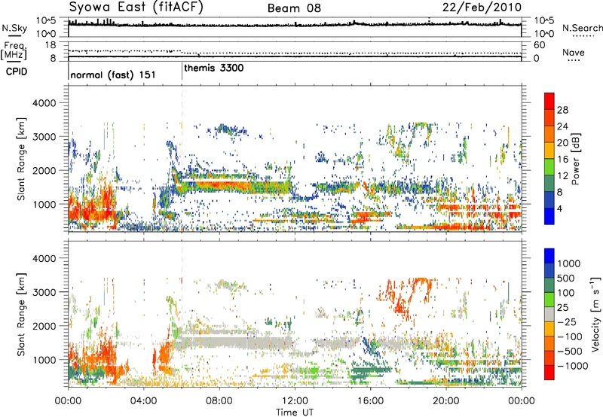Pick the orange 20–24 dB power bar segment
This screenshot has width=603, height=417.
pyautogui.click(x=549, y=134)
